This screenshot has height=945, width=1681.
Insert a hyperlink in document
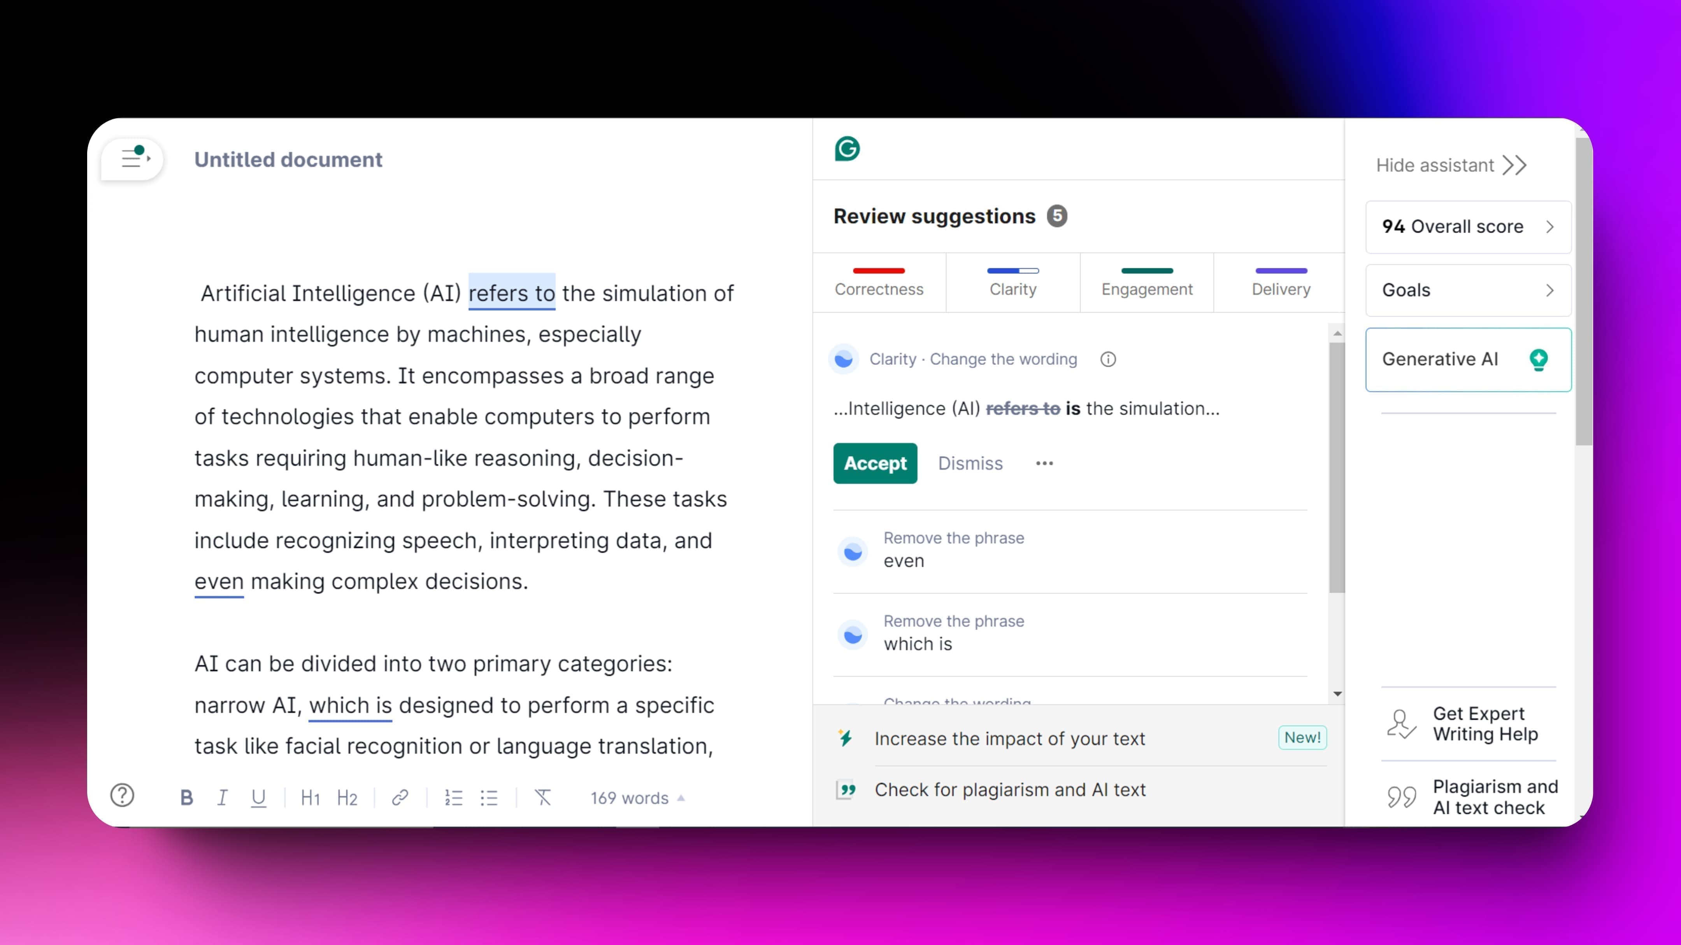(x=400, y=797)
